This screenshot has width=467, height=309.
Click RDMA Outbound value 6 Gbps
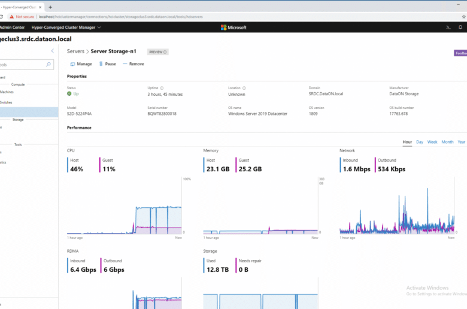[x=114, y=269]
